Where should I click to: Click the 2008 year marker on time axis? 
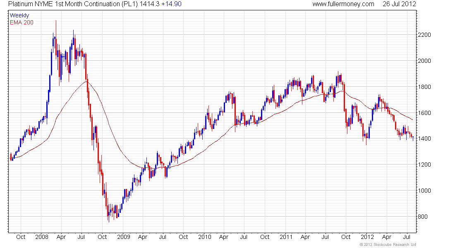(x=42, y=237)
